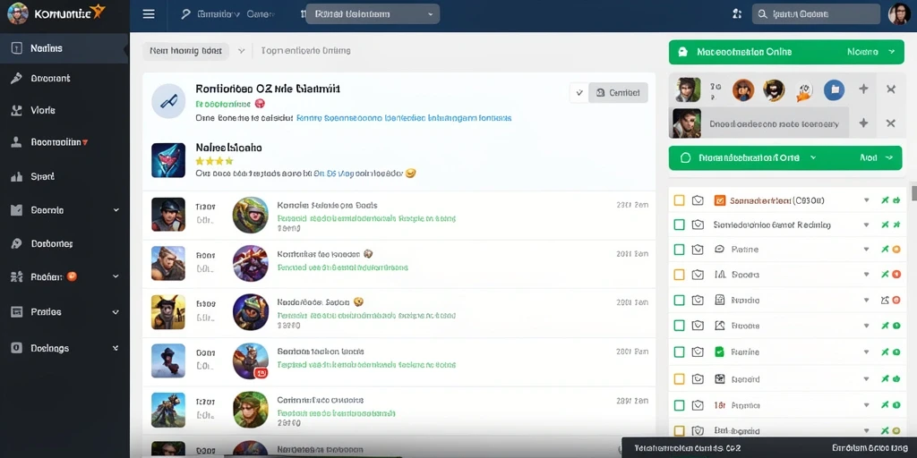Screen dimensions: 917x458
Task: Click the profile picture beside the Komuntic logo
Action: click(x=18, y=13)
